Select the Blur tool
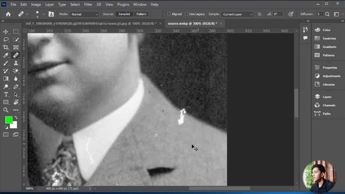 (16, 79)
